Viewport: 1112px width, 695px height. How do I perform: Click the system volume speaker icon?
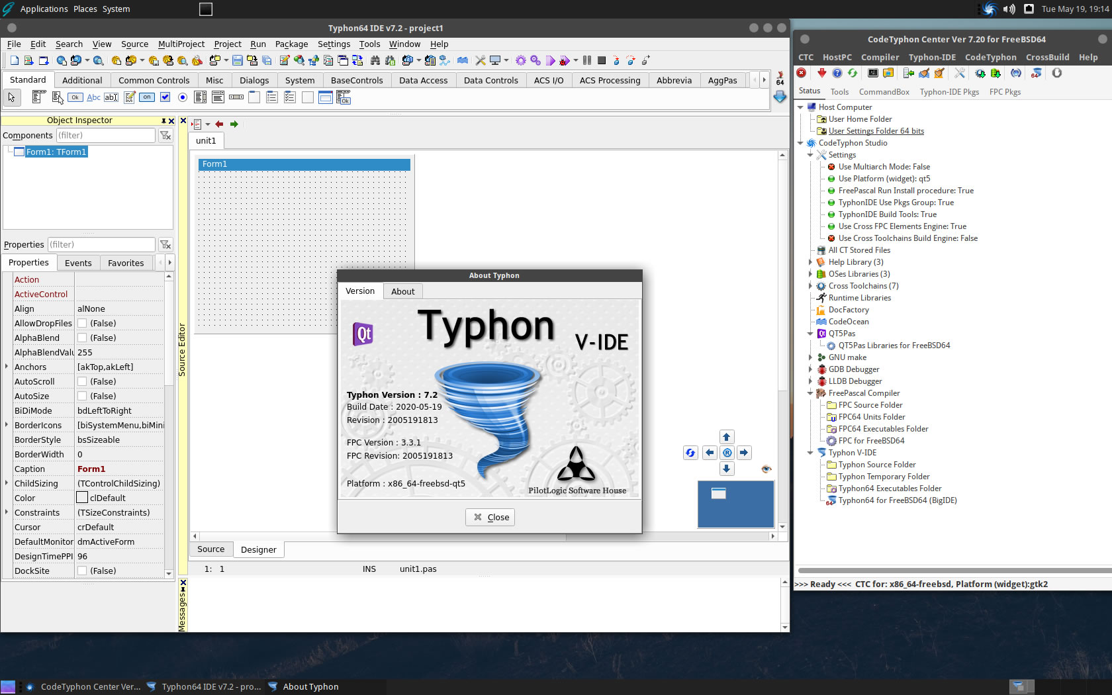[x=1009, y=9]
